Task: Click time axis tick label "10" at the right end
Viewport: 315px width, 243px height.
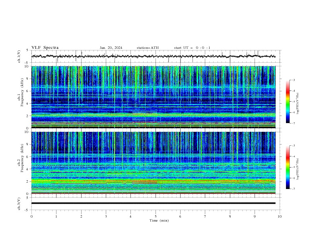Action: [x=280, y=216]
